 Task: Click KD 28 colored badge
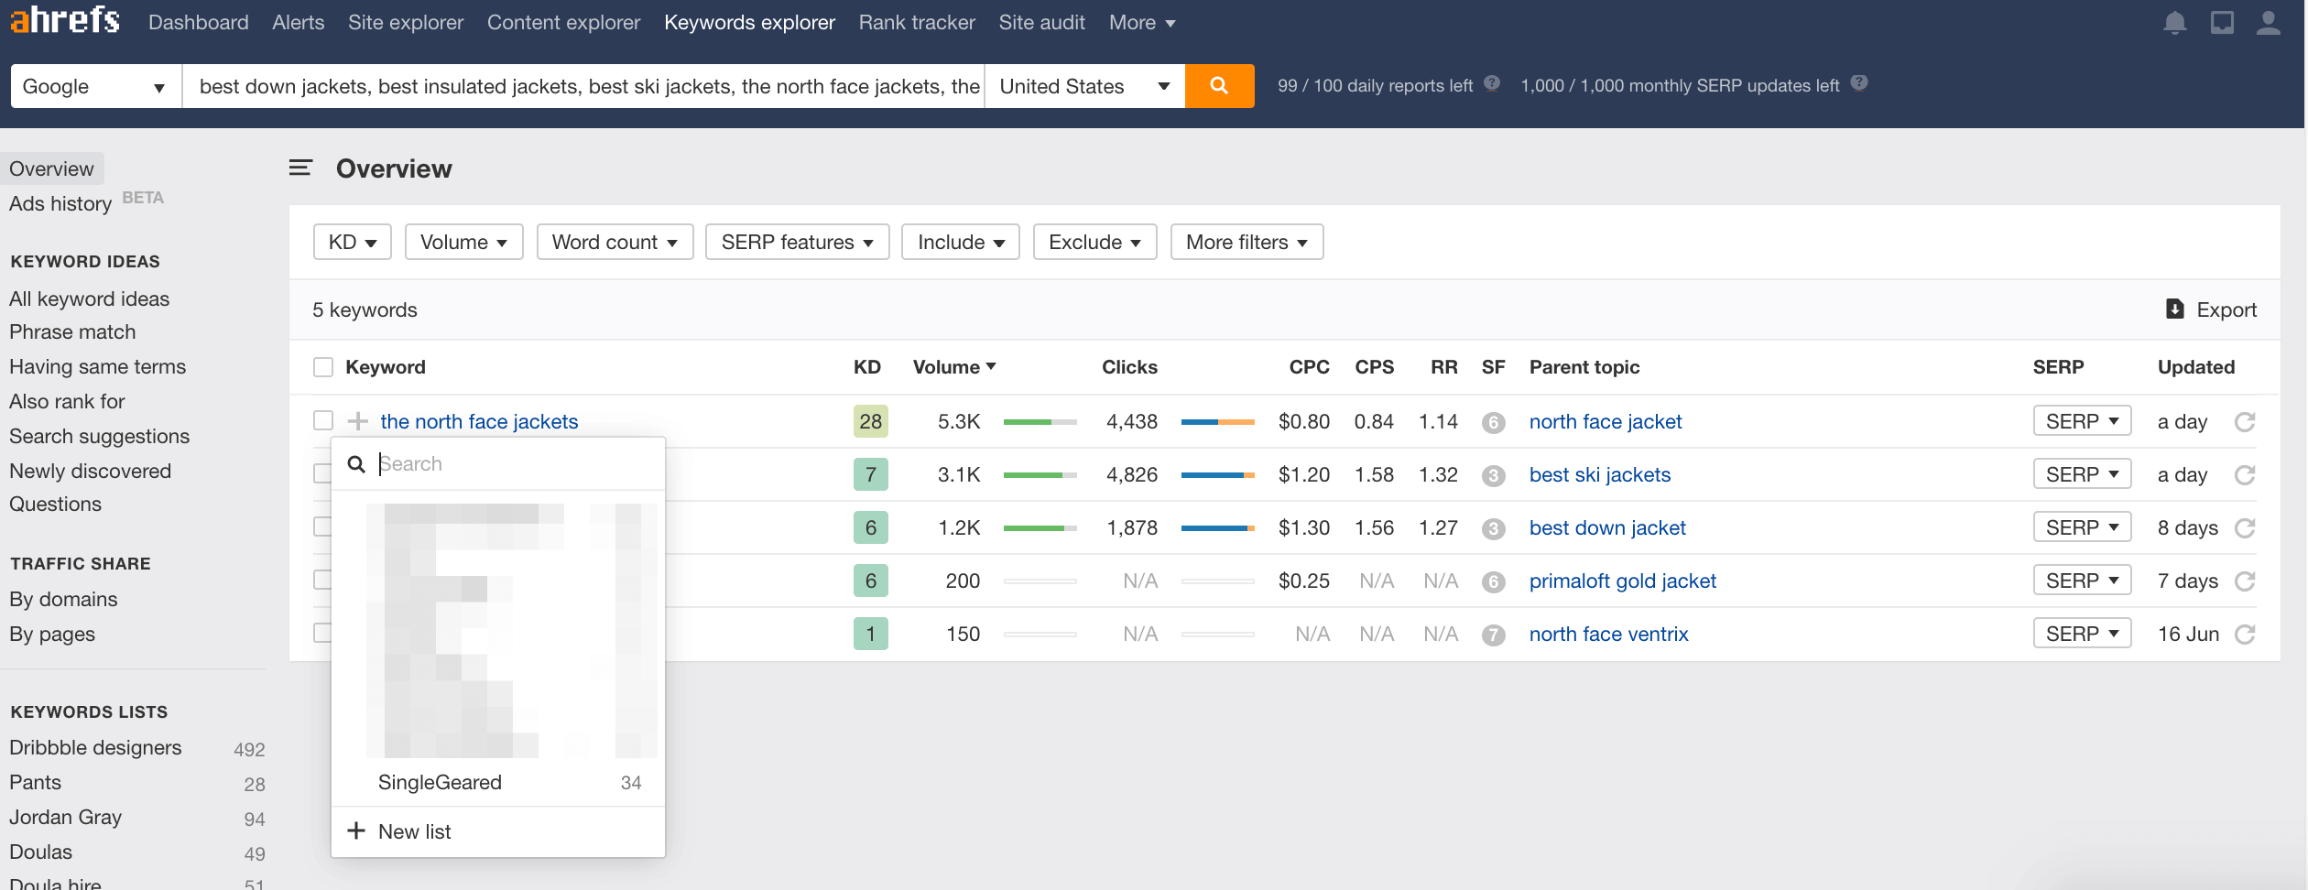[870, 421]
